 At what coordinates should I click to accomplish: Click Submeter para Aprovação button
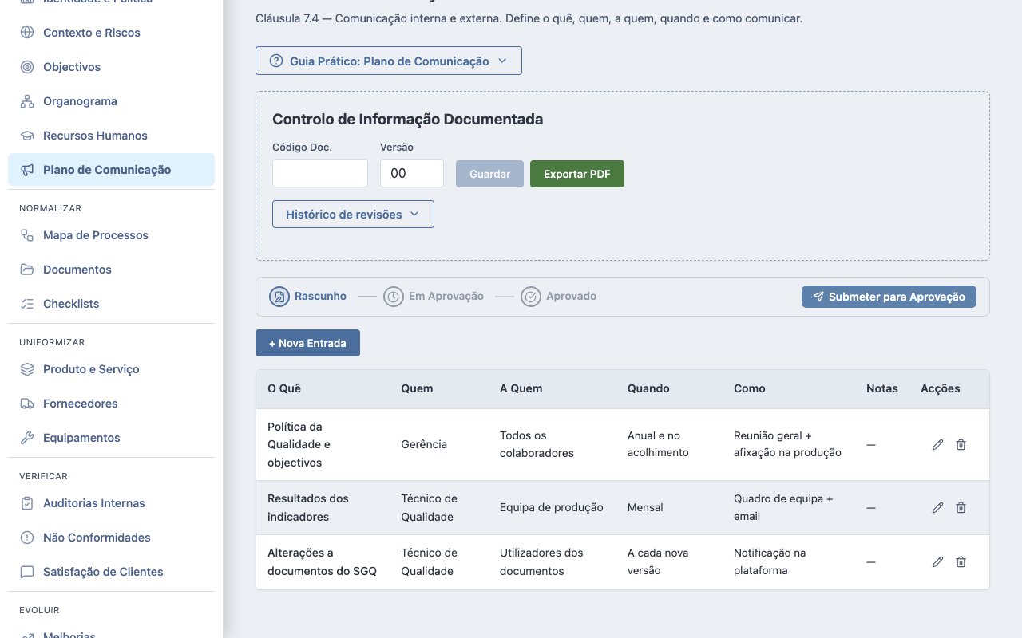click(889, 297)
